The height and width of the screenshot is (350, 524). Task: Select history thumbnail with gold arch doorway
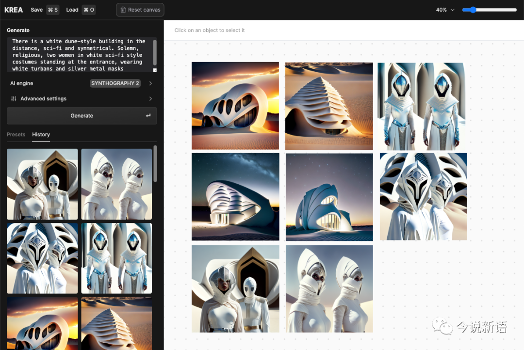click(42, 184)
